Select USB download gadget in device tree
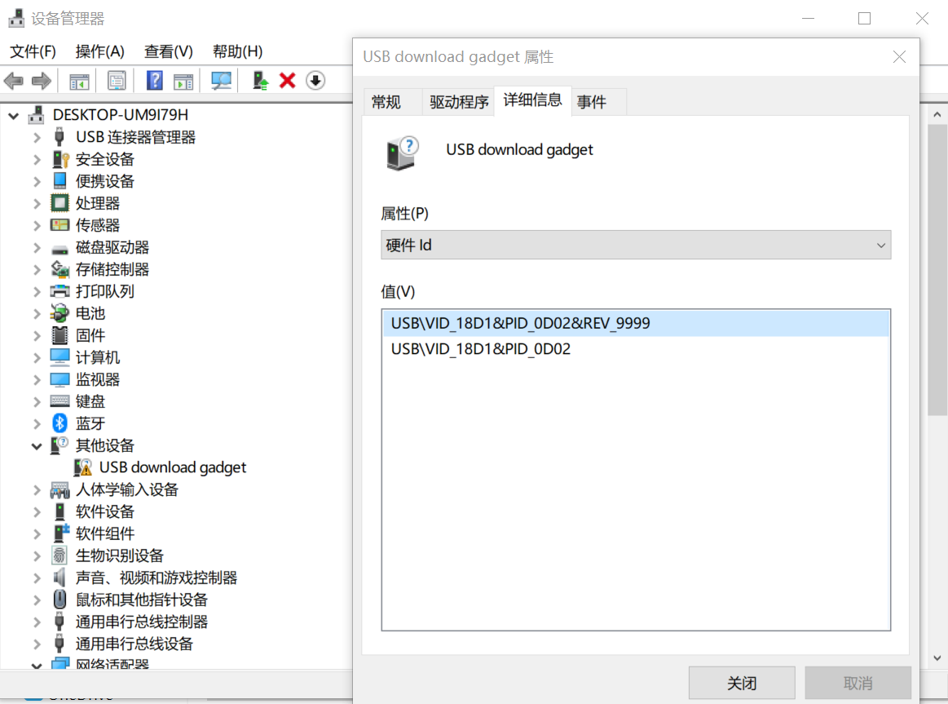 pos(172,467)
